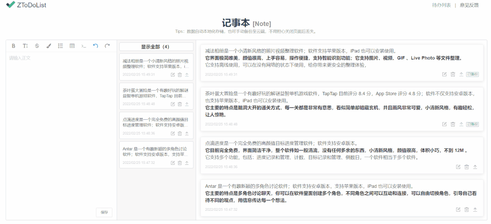The width and height of the screenshot is (491, 224).
Task: Focus the 请输入正文 text editor area
Action: 61,128
